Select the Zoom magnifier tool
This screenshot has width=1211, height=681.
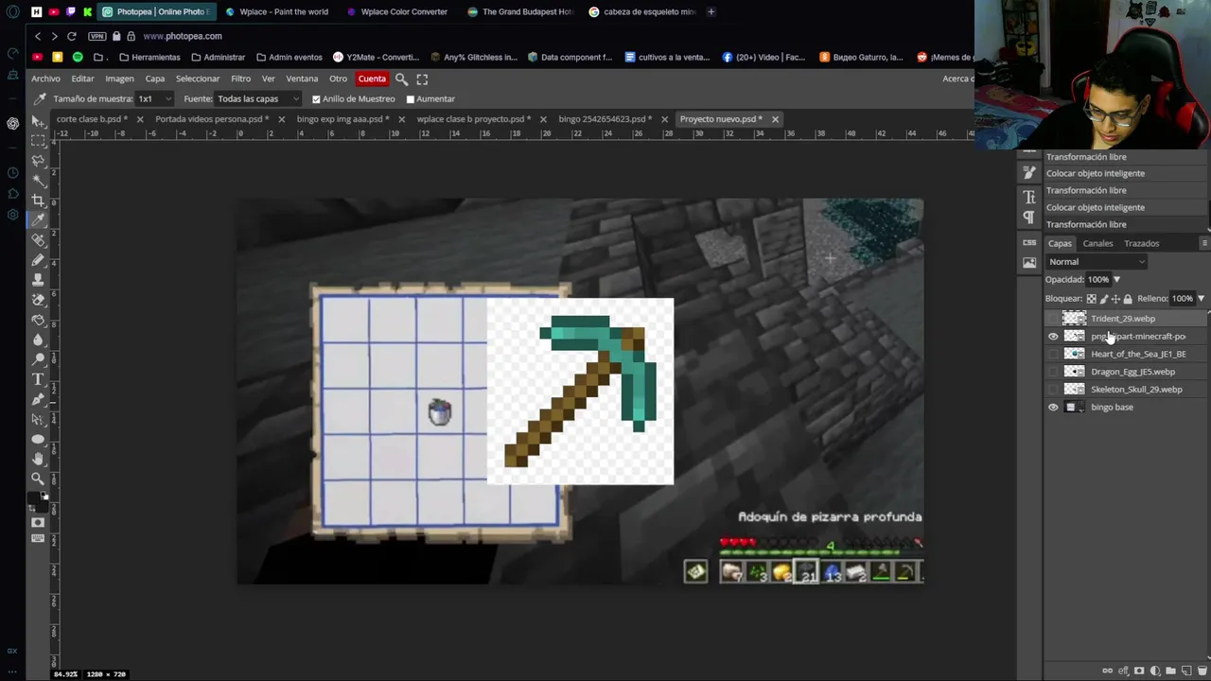coord(38,479)
